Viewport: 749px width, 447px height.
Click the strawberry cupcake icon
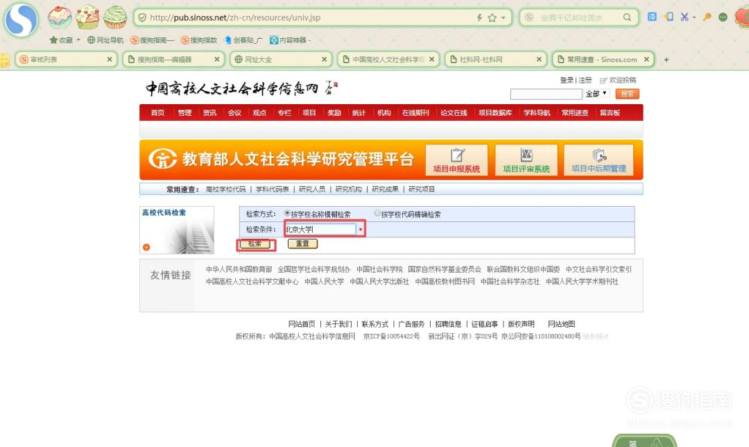pyautogui.click(x=87, y=17)
